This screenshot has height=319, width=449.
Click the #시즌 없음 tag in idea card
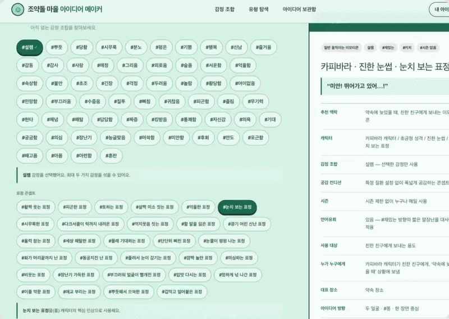(428, 48)
